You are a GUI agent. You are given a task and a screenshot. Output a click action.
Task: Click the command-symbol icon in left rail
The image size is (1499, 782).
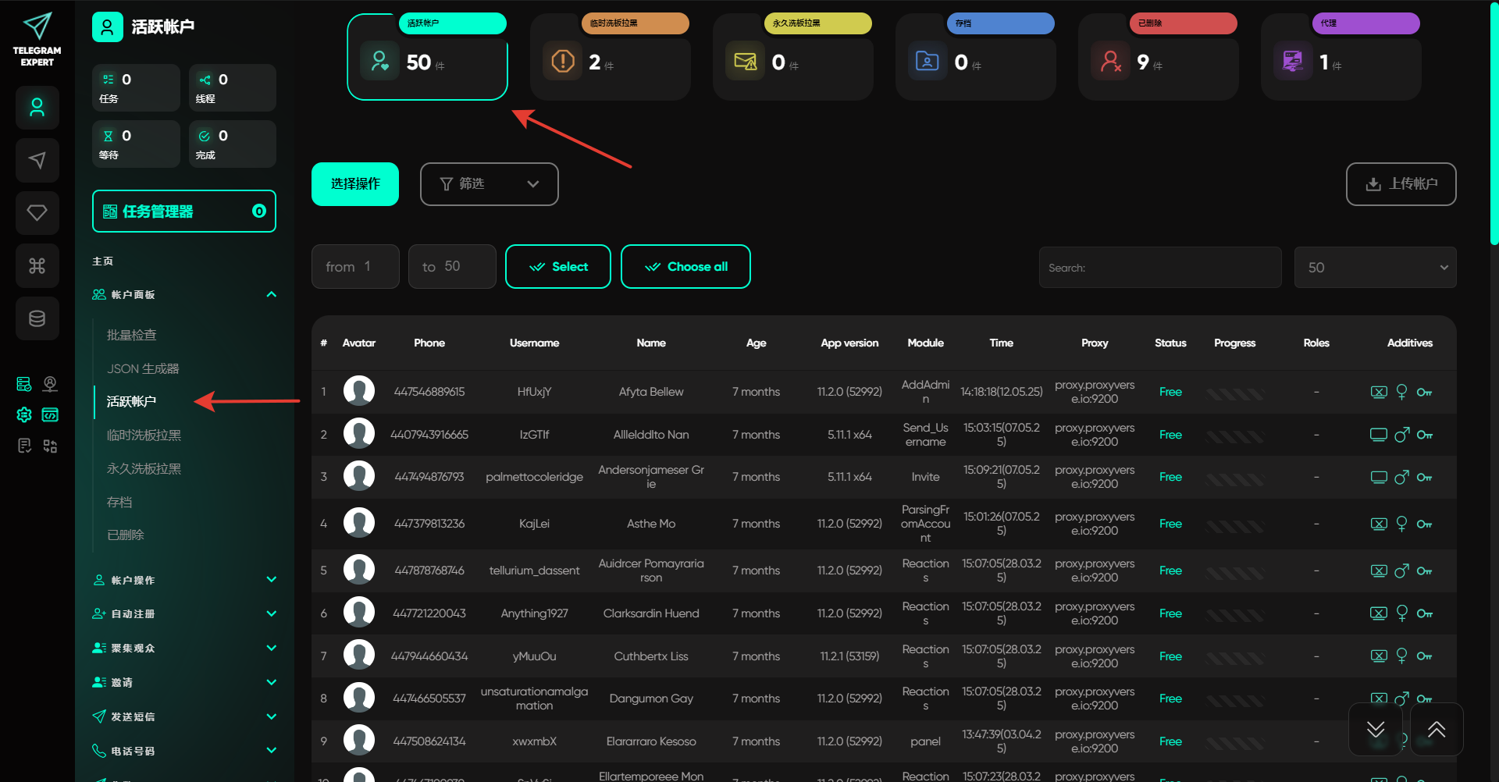coord(37,266)
